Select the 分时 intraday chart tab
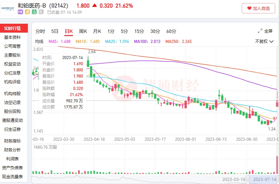Viewport: 279px width, 184px height. coord(40,31)
